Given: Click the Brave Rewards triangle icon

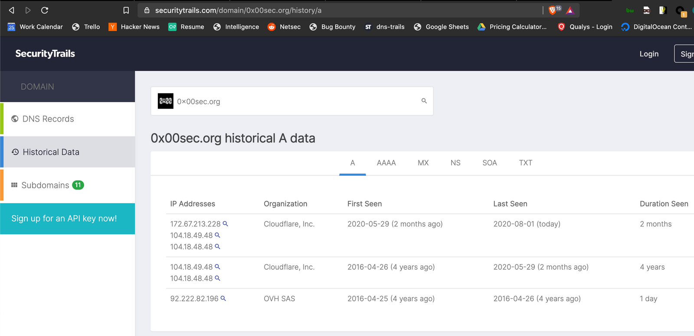Looking at the screenshot, I should pos(570,10).
